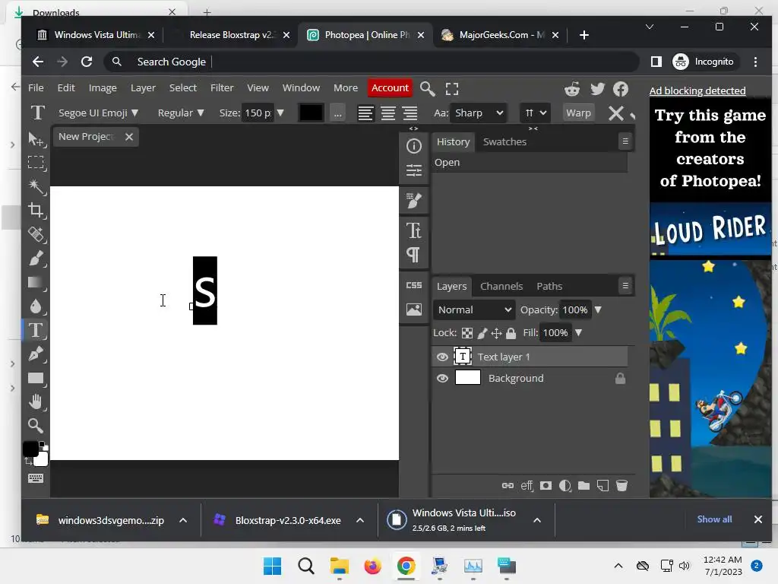Activate the Crop tool
Viewport: 778px width, 584px height.
[36, 210]
